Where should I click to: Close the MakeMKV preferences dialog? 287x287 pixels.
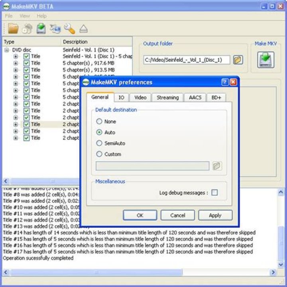pos(233,82)
